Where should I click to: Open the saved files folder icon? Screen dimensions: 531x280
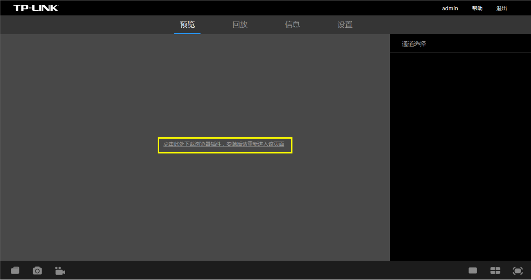(15, 270)
